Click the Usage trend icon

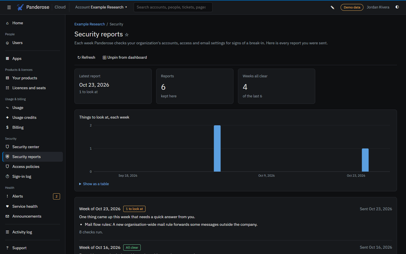click(7, 108)
